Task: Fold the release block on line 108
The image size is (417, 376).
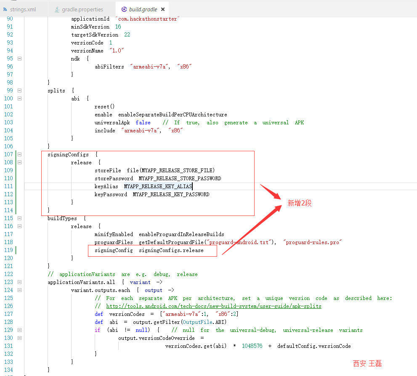Action: (19, 163)
